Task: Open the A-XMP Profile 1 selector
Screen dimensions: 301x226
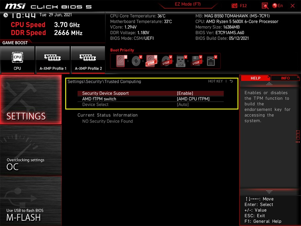Action: click(x=52, y=60)
